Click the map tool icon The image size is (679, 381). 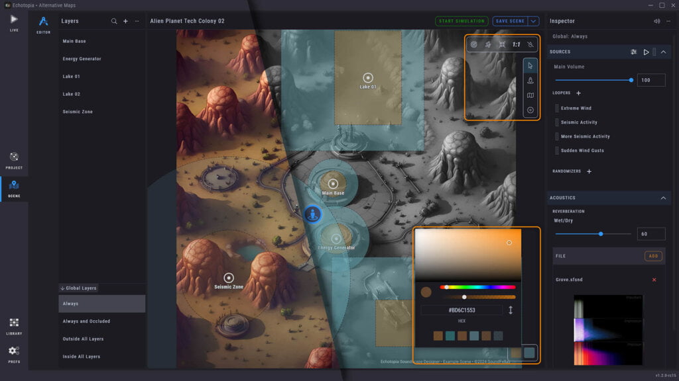coord(530,96)
